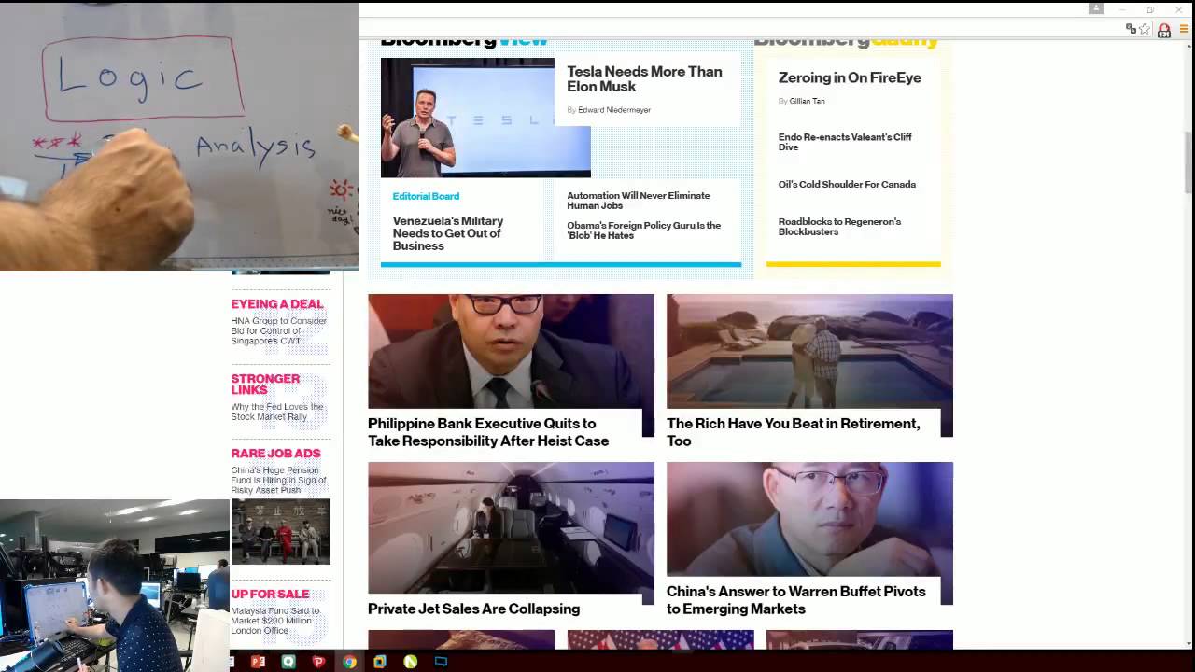Open the RARE JOB ADS heading
The height and width of the screenshot is (672, 1195).
(275, 454)
